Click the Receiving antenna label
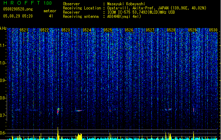The height and width of the screenshot is (140, 221). tap(81, 16)
